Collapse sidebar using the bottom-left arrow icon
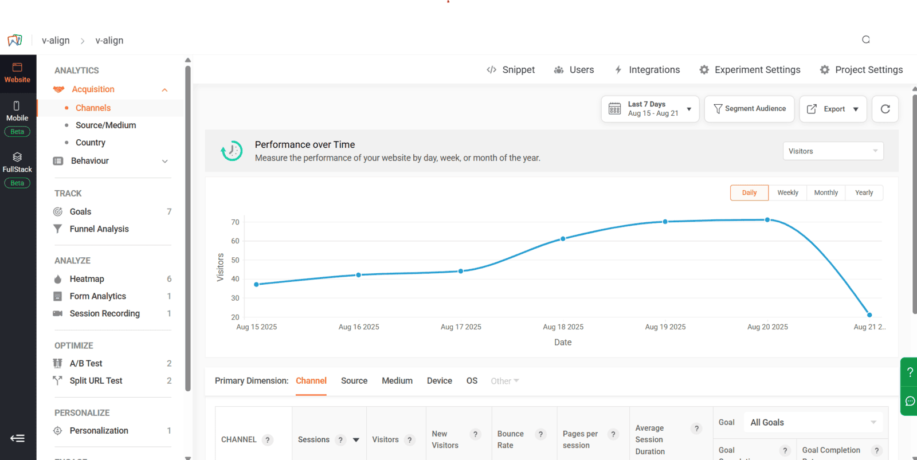917x460 pixels. 17,438
